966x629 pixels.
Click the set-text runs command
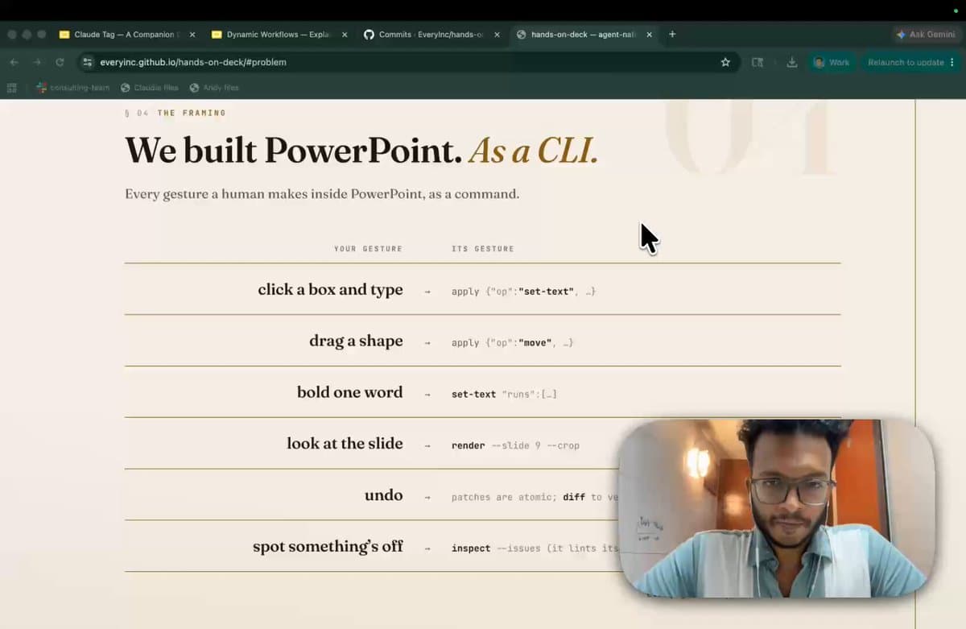pos(504,395)
